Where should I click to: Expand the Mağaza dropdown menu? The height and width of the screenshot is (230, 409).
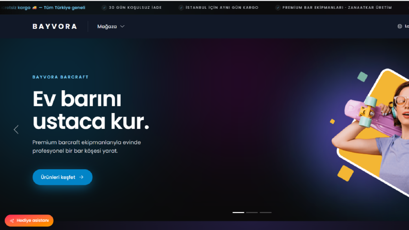coord(111,26)
